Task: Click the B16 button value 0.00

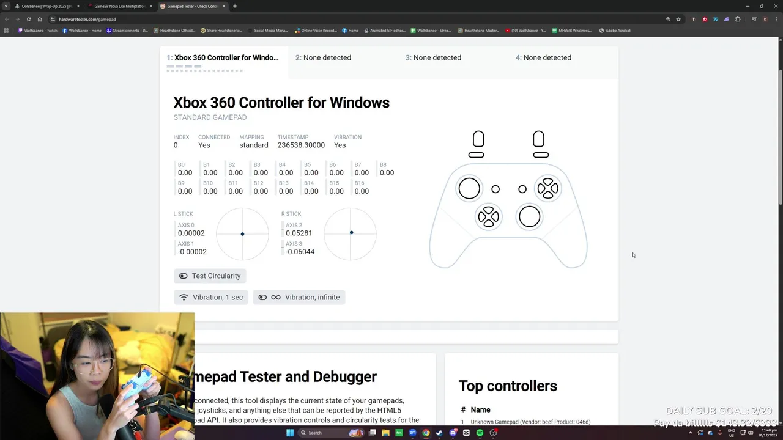Action: (x=362, y=191)
